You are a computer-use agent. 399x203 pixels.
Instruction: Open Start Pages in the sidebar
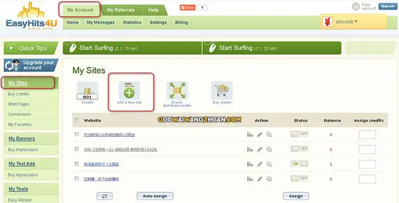19,104
